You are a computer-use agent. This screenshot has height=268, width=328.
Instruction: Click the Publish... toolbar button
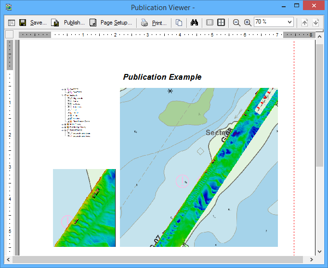[68, 23]
